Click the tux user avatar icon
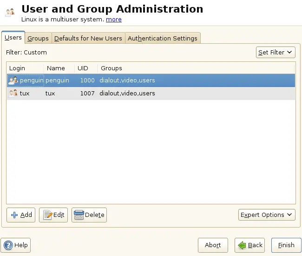 (x=13, y=94)
